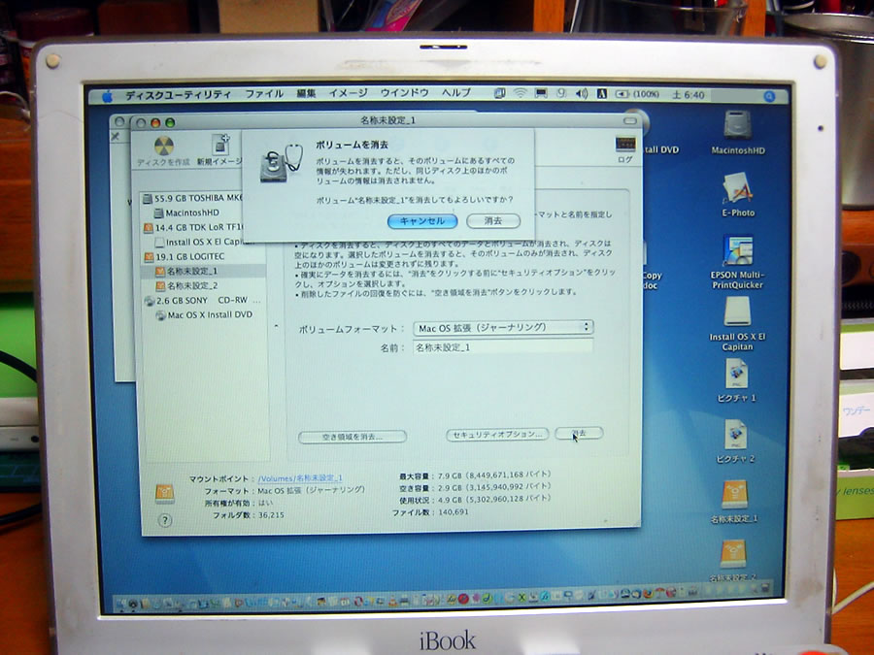Click the ディスクを作成 burn toolbar icon

pyautogui.click(x=163, y=151)
